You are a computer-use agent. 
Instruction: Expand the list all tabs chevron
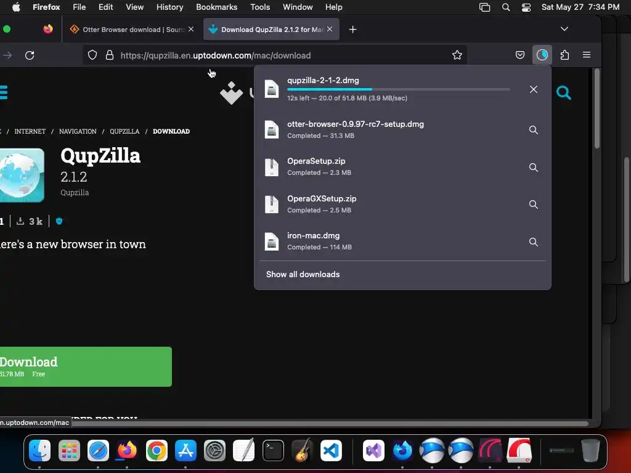click(564, 29)
